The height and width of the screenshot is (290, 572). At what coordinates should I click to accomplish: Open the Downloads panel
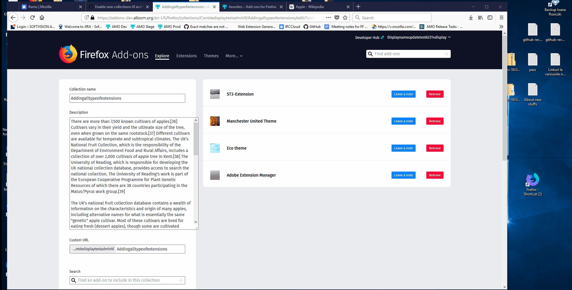pos(471,18)
